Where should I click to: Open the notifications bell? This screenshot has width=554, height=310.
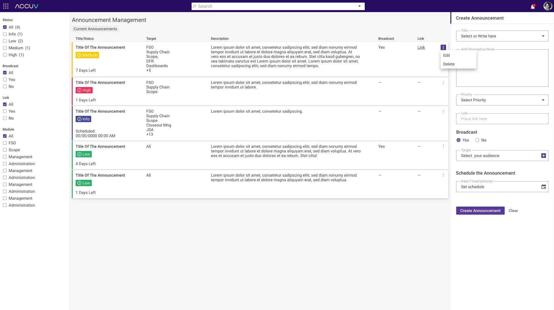[x=533, y=6]
